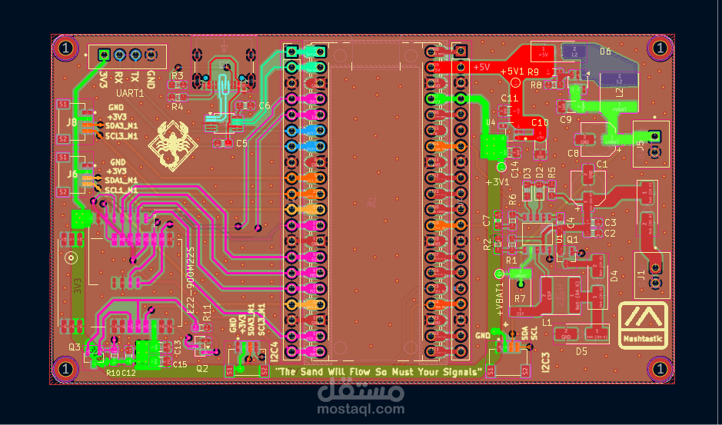
Task: Select capacitor label C15
Action: (180, 364)
